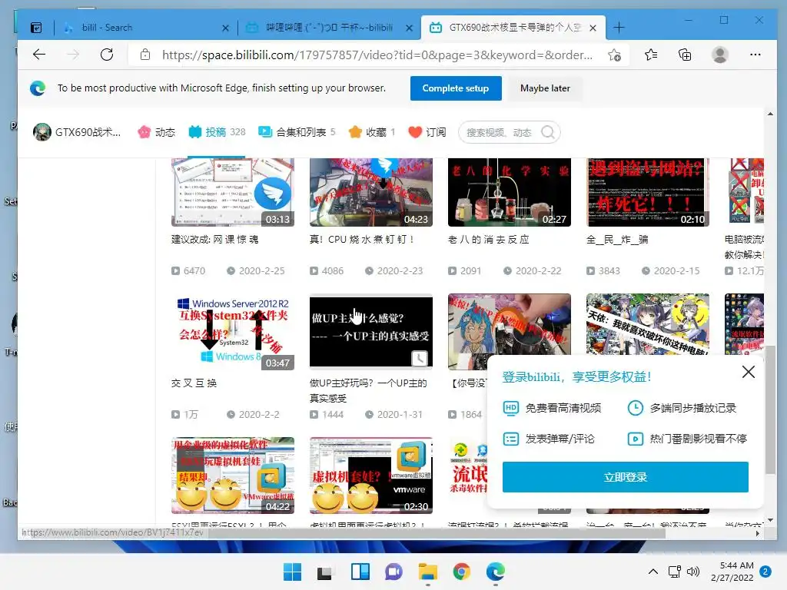Open the 投稿 328 tab

tap(217, 132)
